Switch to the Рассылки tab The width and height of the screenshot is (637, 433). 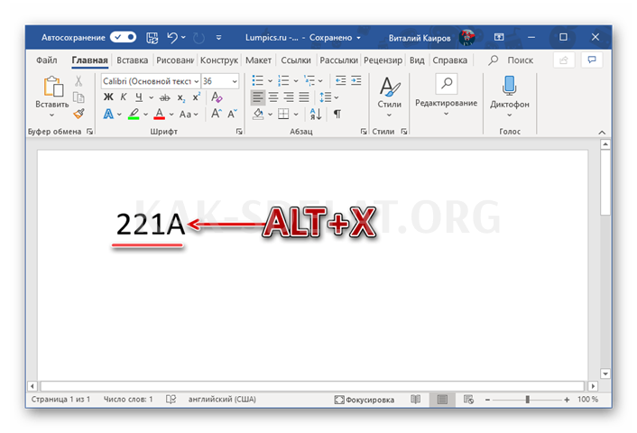tap(339, 60)
